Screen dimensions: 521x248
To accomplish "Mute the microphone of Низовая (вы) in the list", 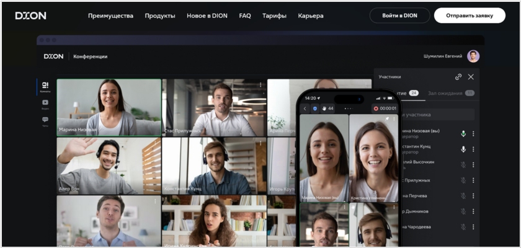I will pyautogui.click(x=463, y=133).
